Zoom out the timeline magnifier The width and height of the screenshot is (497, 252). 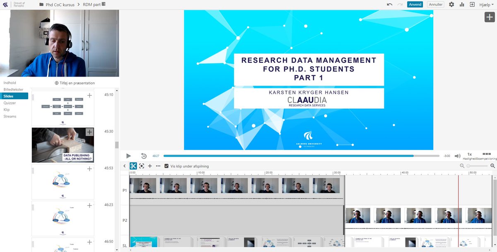(462, 166)
